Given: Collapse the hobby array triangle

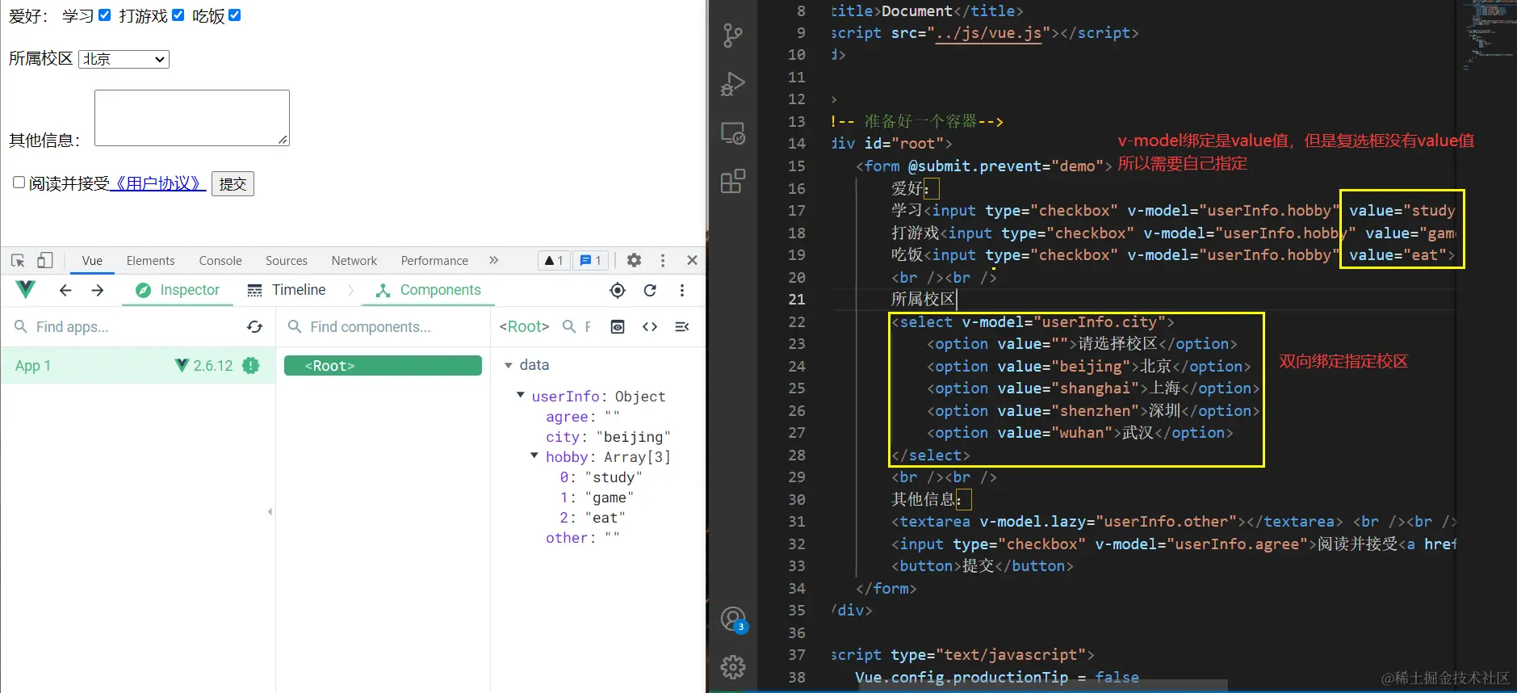Looking at the screenshot, I should click(534, 456).
